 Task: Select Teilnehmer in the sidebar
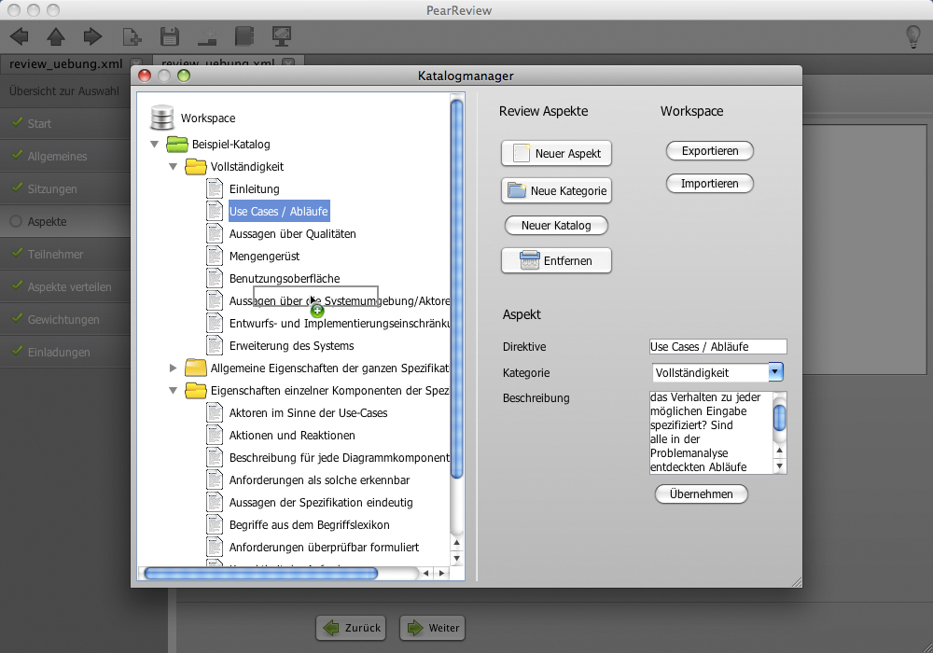[65, 254]
